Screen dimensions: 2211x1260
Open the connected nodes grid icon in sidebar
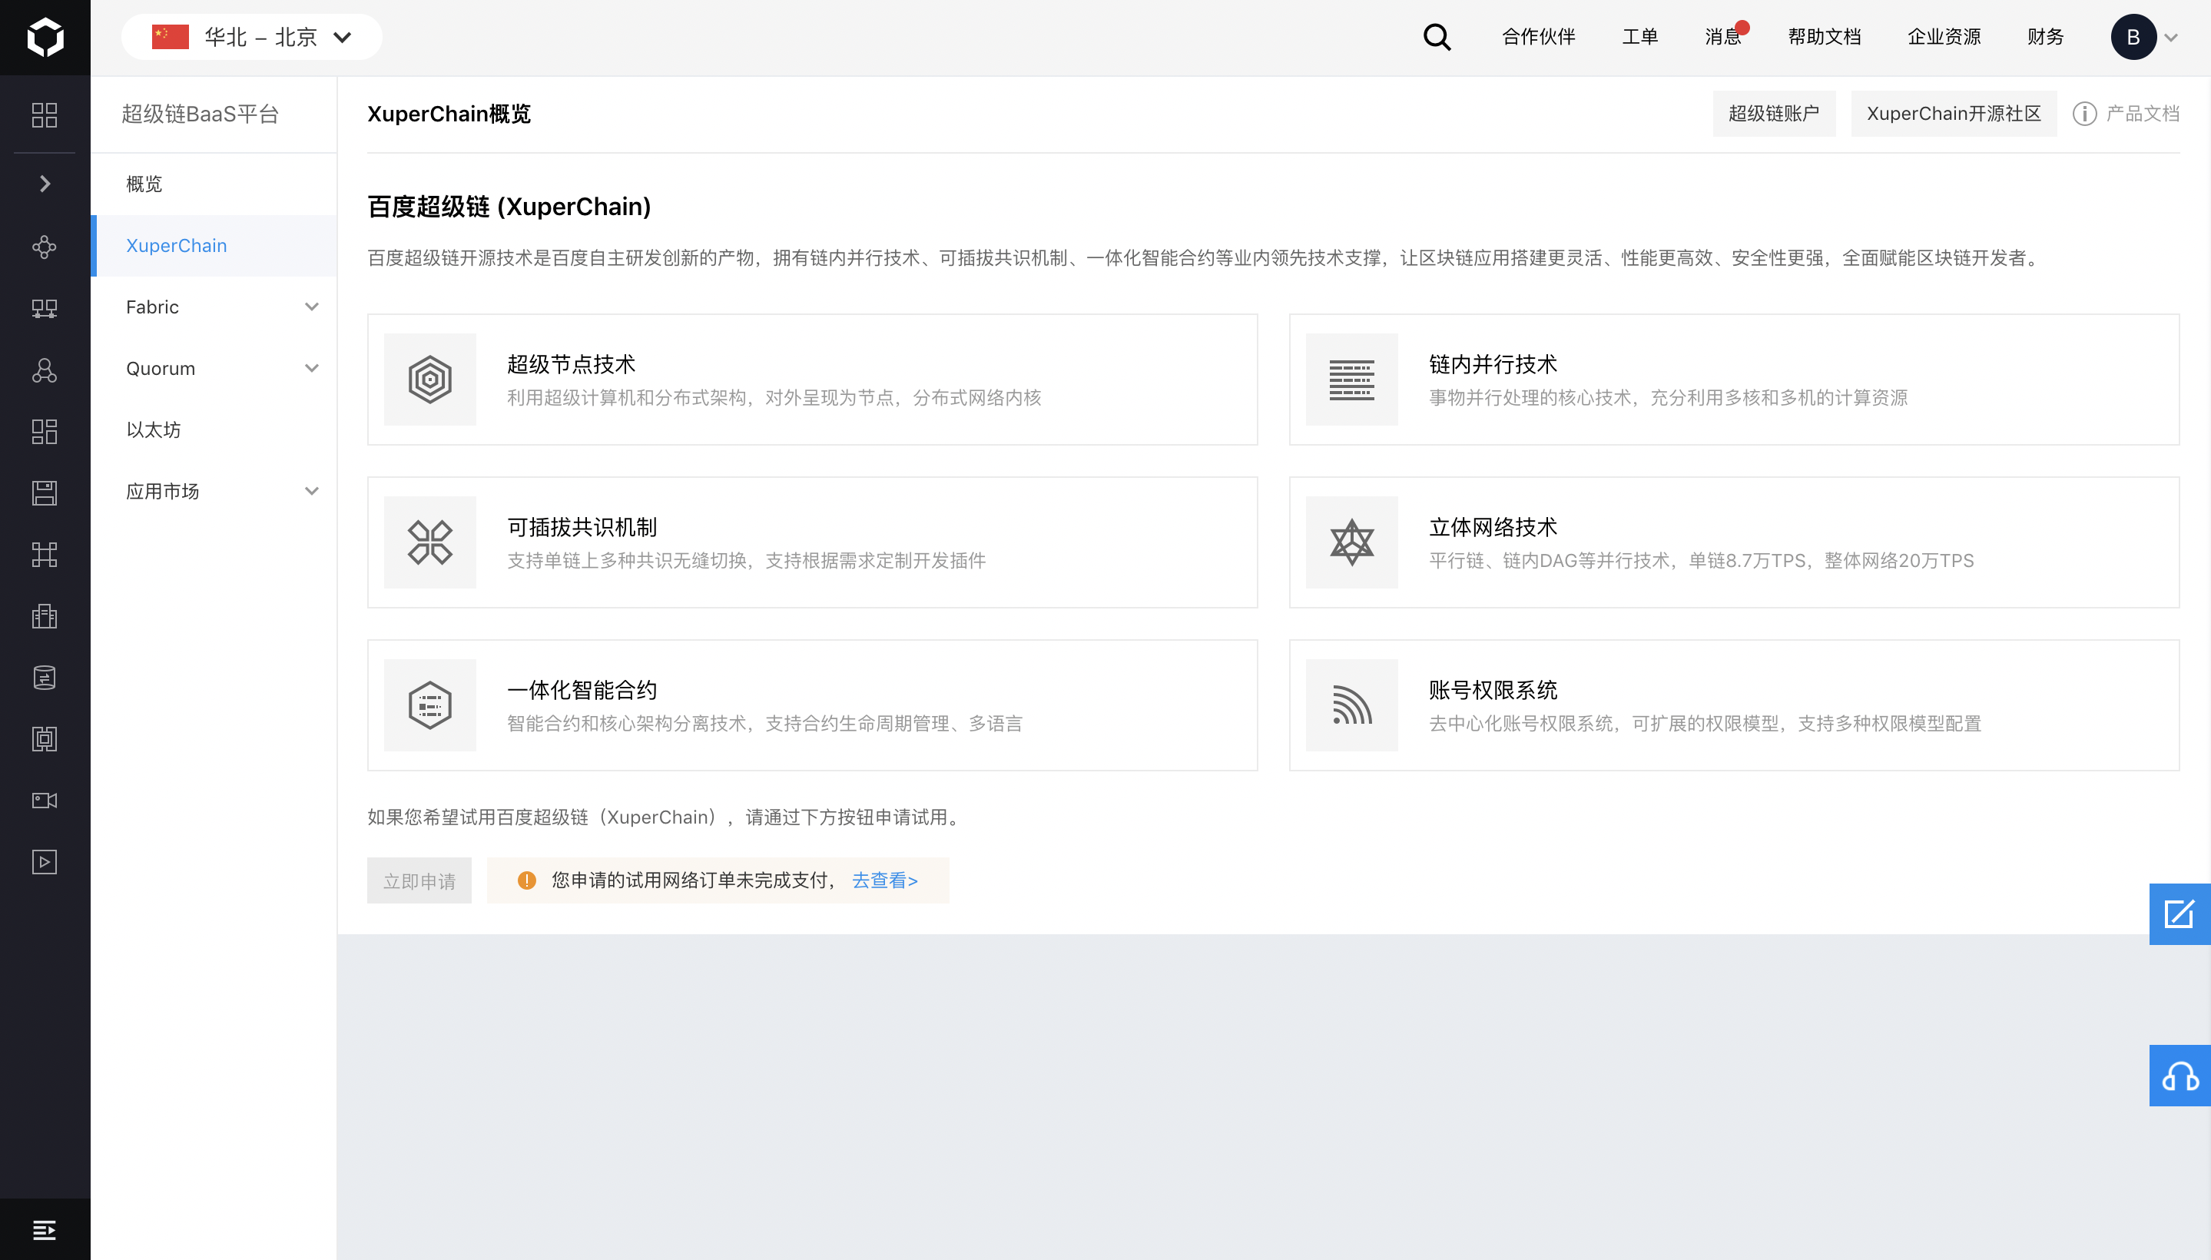(44, 555)
